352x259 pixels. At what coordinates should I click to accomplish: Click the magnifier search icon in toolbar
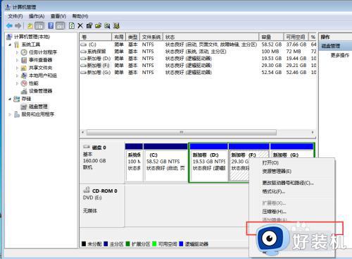point(107,25)
